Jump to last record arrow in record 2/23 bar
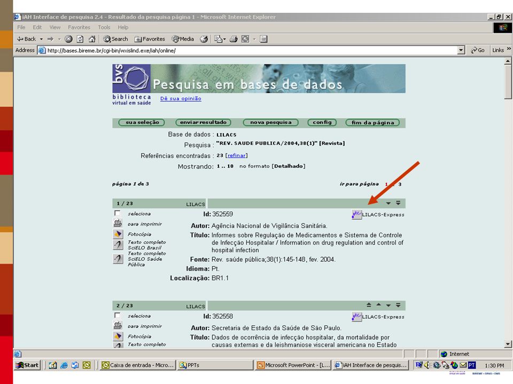The height and width of the screenshot is (384, 513). tap(398, 305)
